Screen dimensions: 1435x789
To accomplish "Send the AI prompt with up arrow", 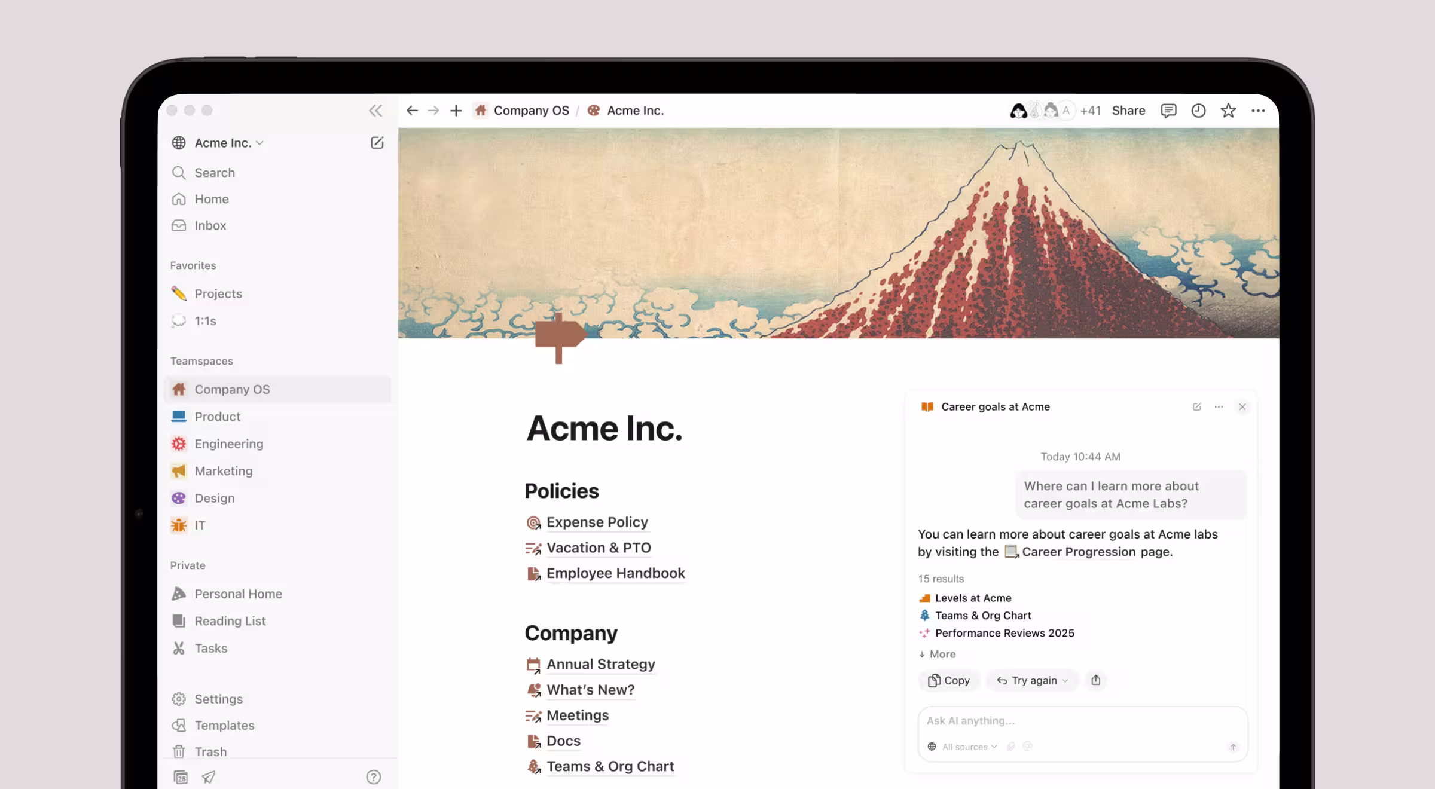I will coord(1233,747).
